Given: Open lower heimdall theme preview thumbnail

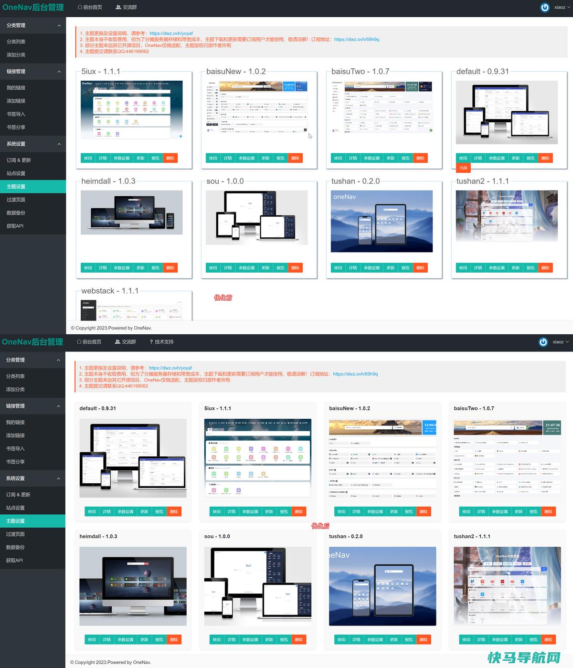Looking at the screenshot, I should (133, 586).
